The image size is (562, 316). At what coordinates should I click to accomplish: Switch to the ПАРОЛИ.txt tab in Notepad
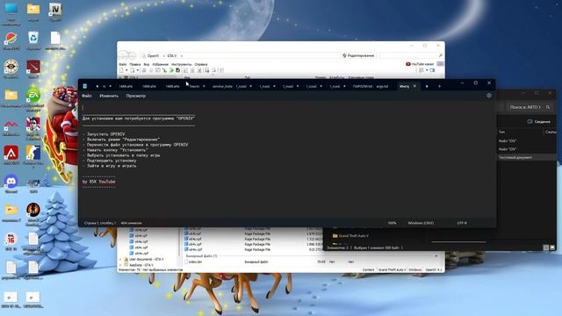(x=362, y=86)
